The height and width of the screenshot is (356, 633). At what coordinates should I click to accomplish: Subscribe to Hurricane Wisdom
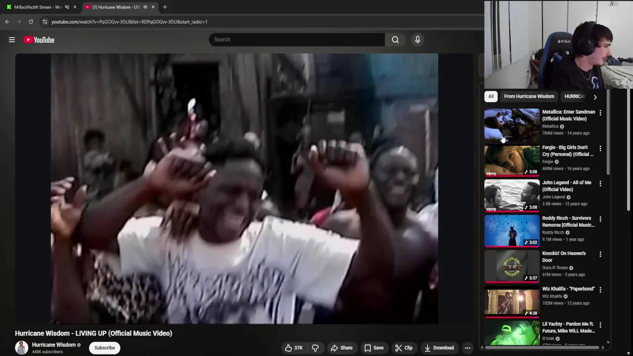(104, 348)
